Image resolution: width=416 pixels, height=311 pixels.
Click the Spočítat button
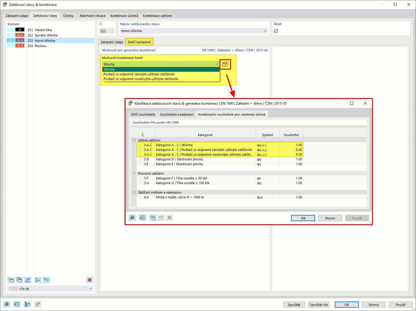(294, 305)
